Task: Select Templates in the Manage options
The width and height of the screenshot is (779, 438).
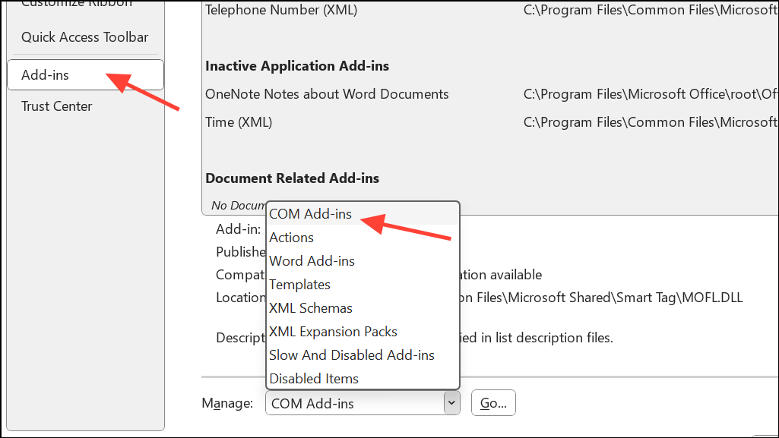Action: point(299,284)
